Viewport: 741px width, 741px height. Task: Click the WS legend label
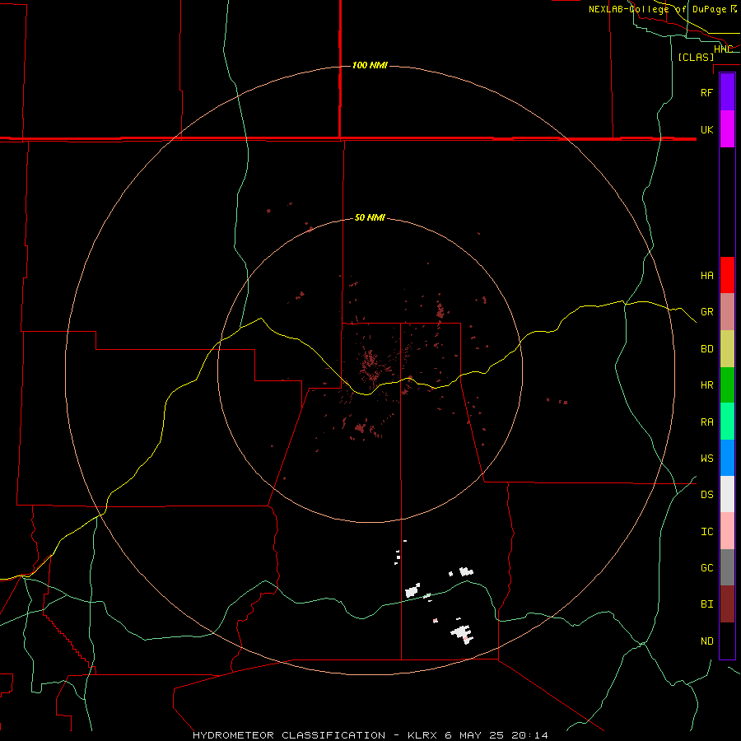[706, 459]
